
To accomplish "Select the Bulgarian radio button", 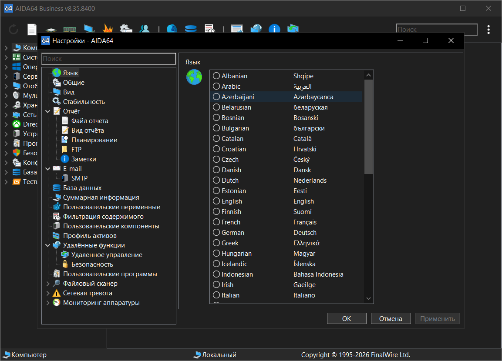I will pos(216,128).
